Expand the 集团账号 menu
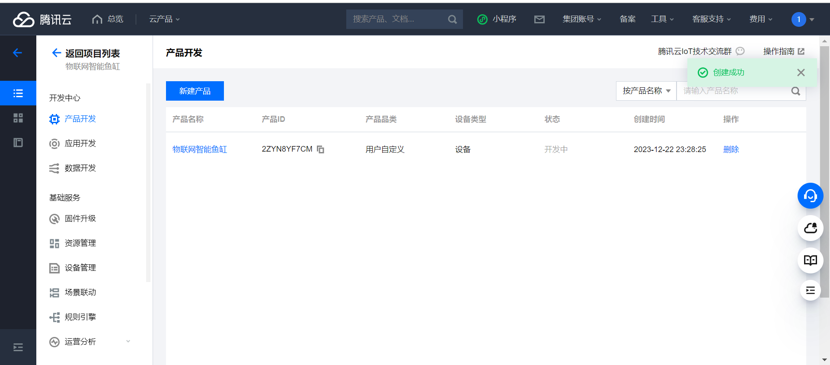 click(581, 19)
